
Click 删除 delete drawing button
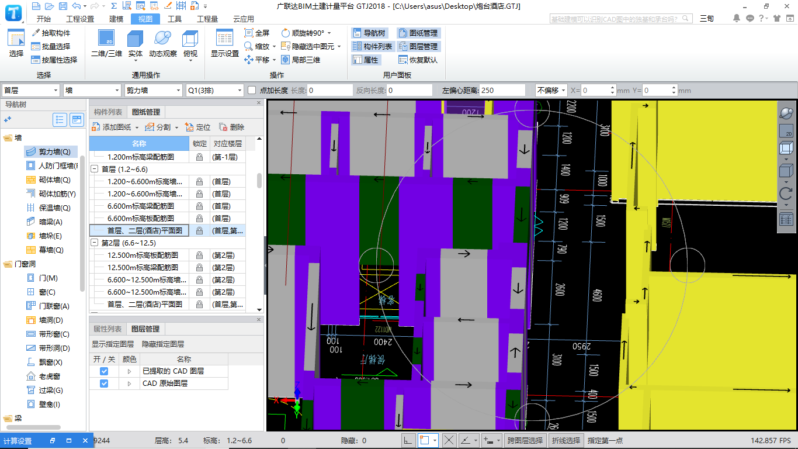tap(231, 127)
